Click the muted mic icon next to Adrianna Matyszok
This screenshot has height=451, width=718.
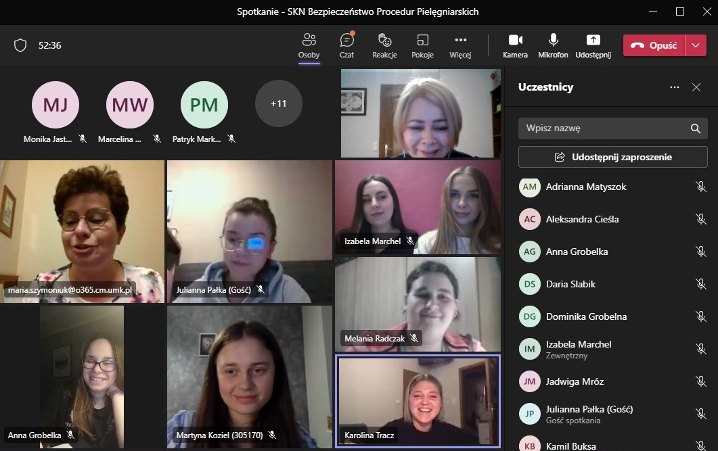701,187
